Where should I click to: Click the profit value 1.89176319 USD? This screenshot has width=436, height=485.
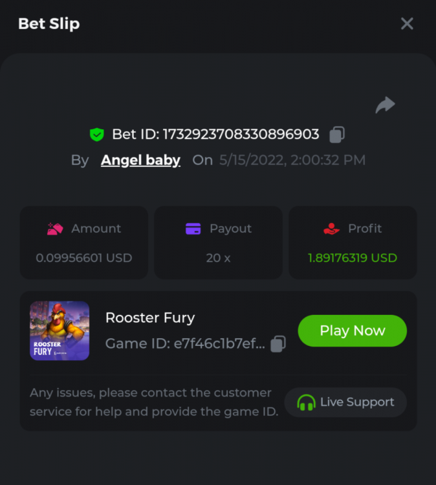click(x=353, y=258)
